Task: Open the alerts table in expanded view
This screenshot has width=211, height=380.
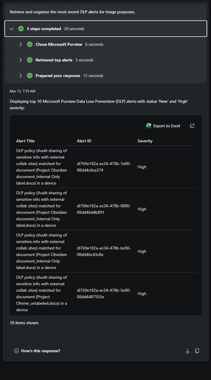Action: pos(192,126)
